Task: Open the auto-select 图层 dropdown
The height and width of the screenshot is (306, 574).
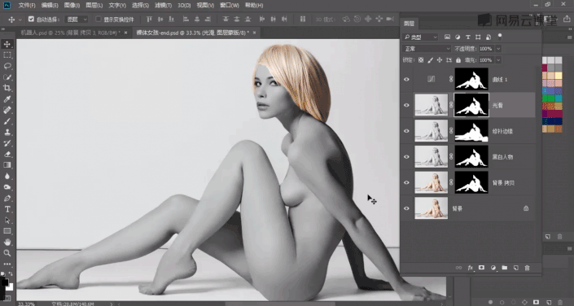Action: (x=77, y=19)
